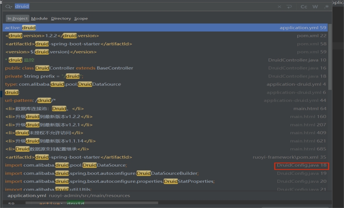This screenshot has width=344, height=208.
Task: Switch to the Scope tab
Action: point(81,19)
